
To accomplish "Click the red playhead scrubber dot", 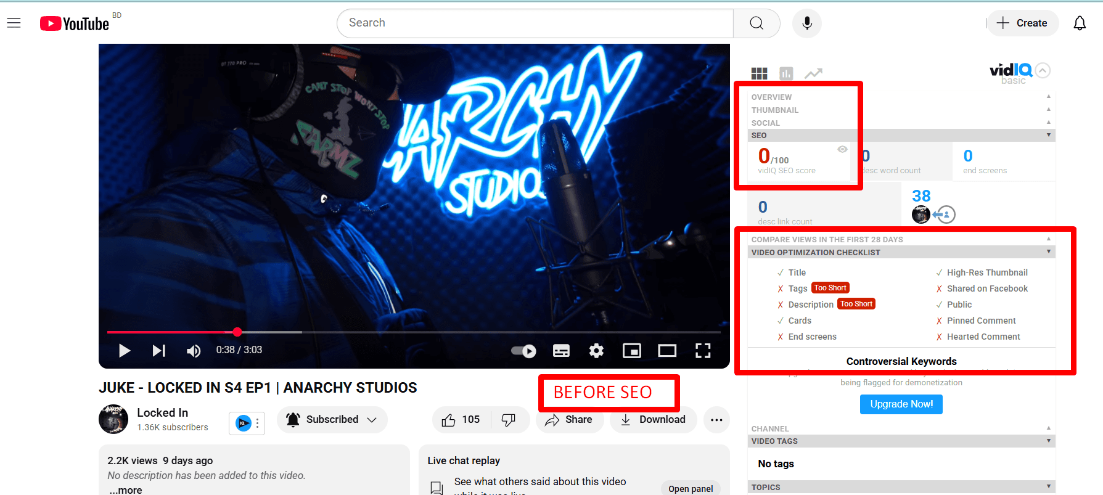I will click(237, 332).
